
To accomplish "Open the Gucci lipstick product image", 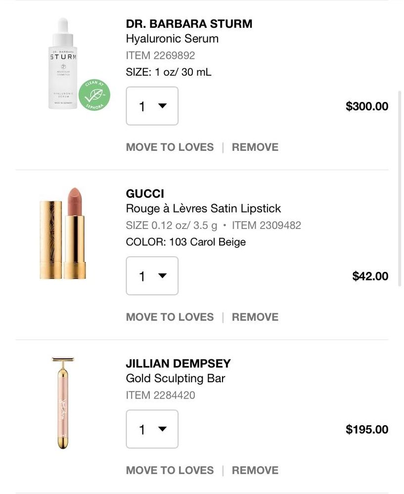I will pyautogui.click(x=63, y=233).
